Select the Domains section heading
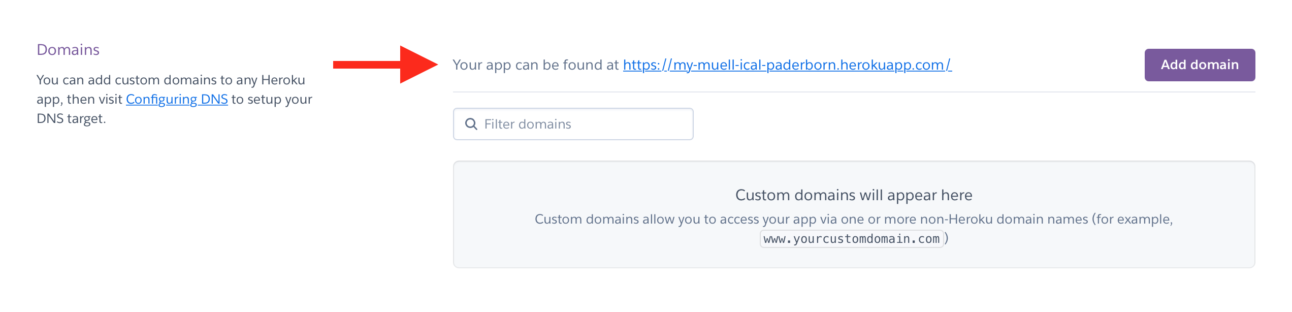The height and width of the screenshot is (312, 1292). [x=68, y=50]
